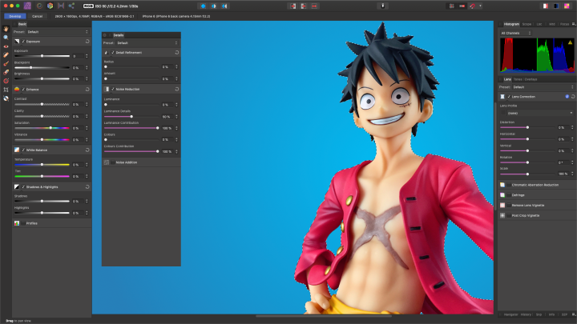Uncheck the Detail Refinement checkbox
Viewport: 577px width, 324px height.
[x=113, y=53]
